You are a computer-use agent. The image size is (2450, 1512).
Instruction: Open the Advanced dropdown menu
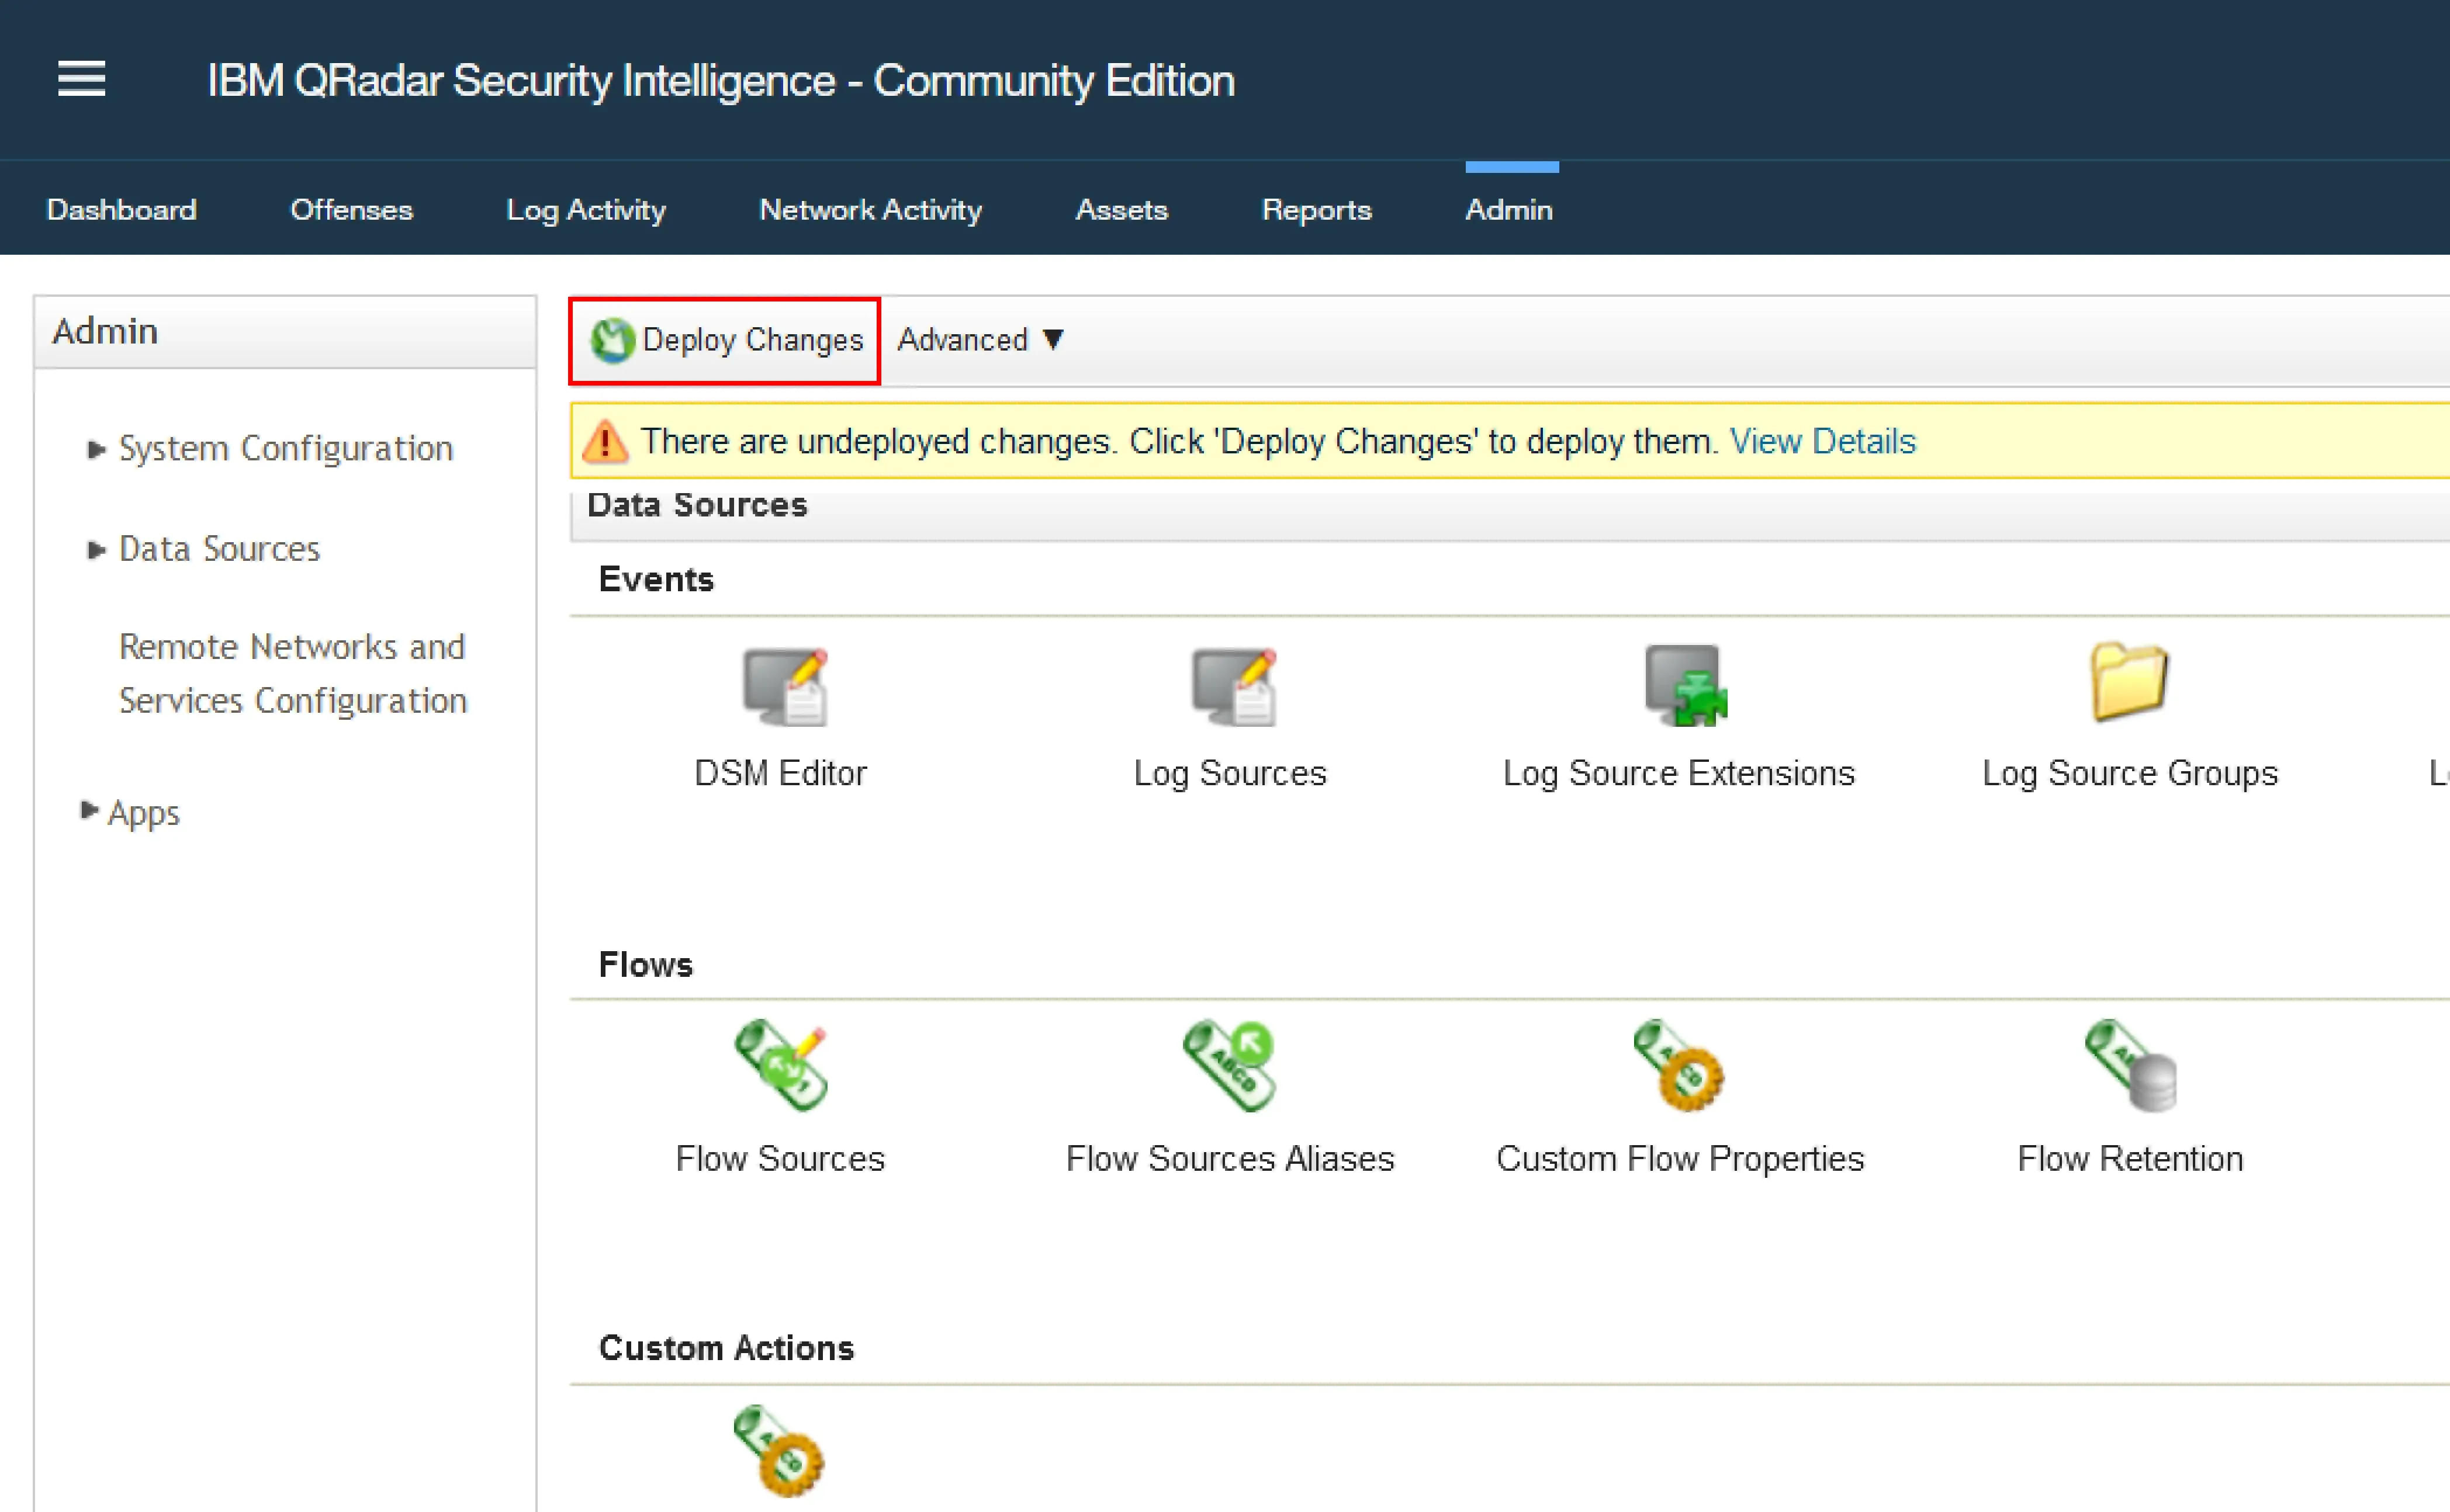coord(980,340)
